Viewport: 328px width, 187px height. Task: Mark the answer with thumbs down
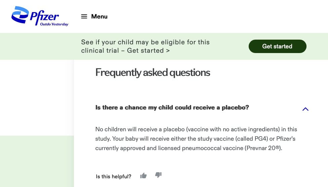(158, 175)
